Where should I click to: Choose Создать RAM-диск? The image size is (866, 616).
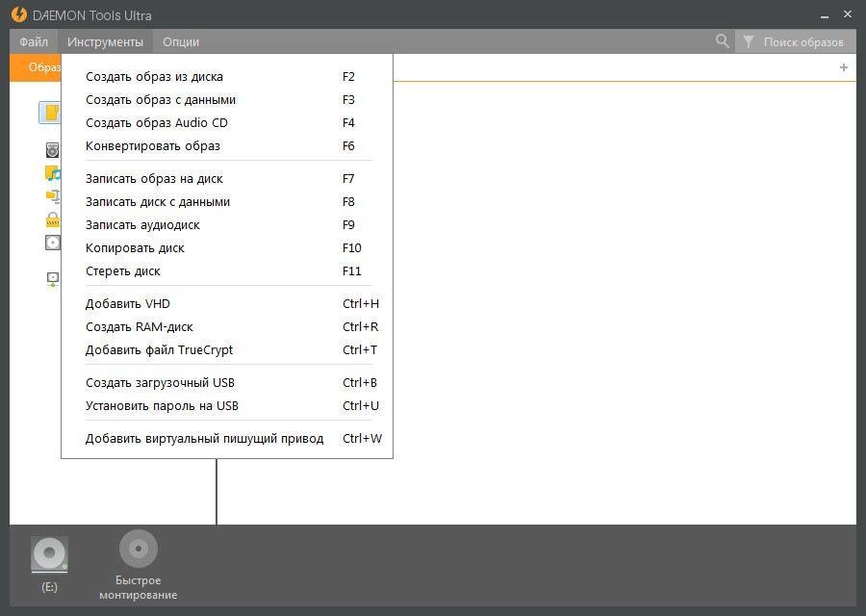(x=227, y=327)
